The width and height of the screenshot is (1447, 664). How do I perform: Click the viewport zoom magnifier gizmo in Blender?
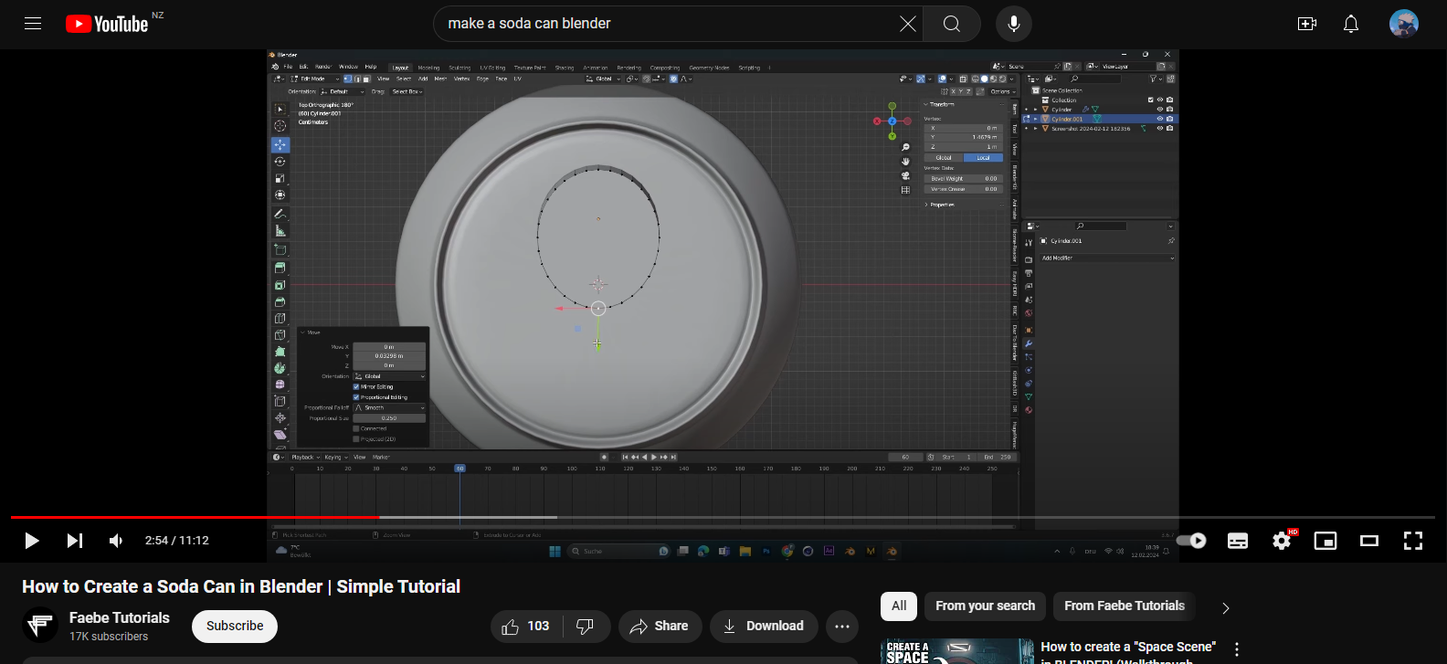click(x=905, y=147)
